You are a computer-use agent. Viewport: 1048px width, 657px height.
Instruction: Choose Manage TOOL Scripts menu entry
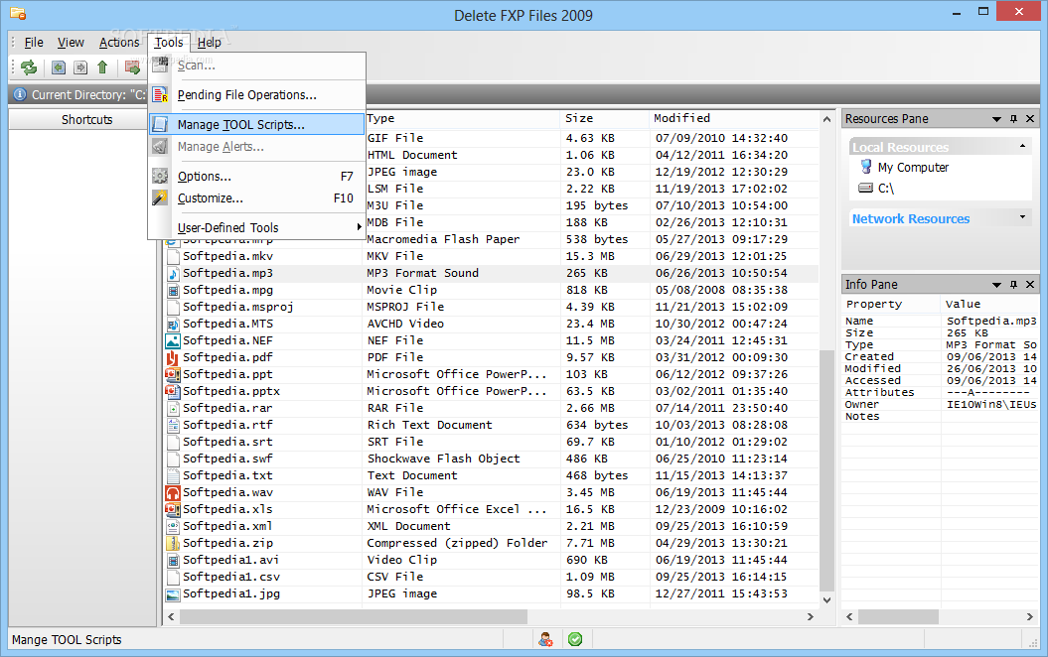(256, 124)
